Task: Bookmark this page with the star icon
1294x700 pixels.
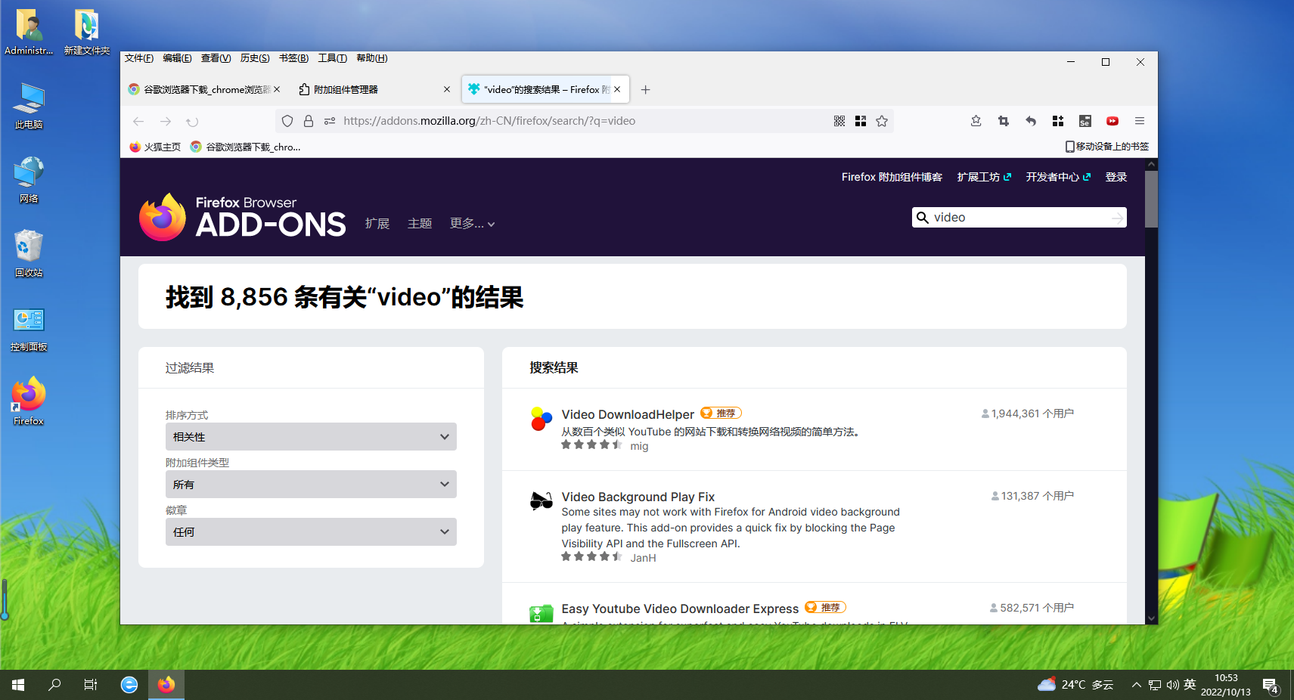Action: (x=882, y=121)
